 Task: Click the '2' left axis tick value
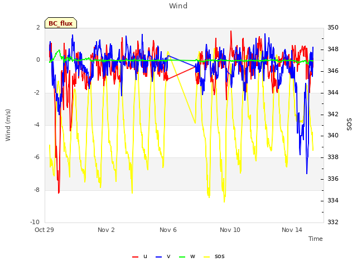click(x=38, y=27)
